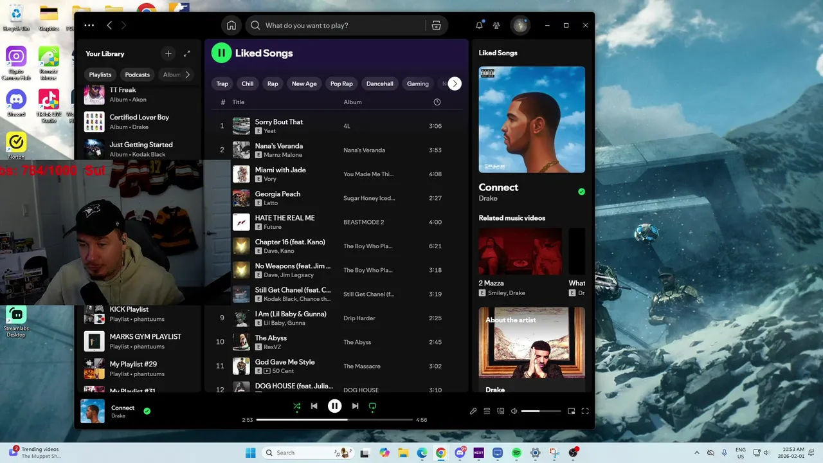
Task: Create a new playlist with plus icon
Action: click(168, 53)
